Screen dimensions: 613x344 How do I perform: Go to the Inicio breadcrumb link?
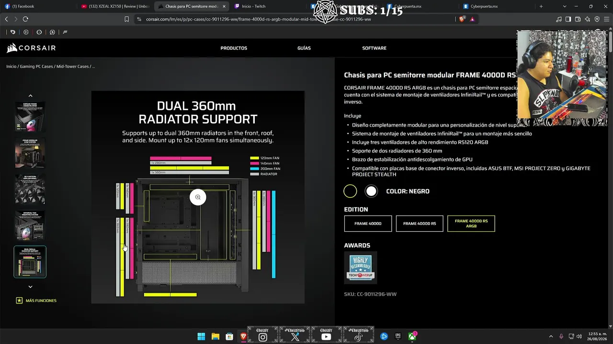coord(11,66)
